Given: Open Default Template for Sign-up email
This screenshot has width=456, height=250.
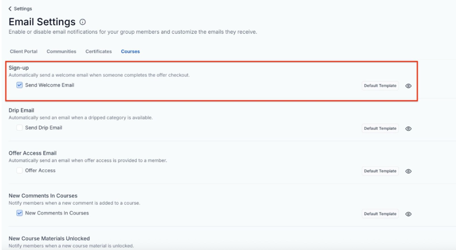Looking at the screenshot, I should 380,86.
